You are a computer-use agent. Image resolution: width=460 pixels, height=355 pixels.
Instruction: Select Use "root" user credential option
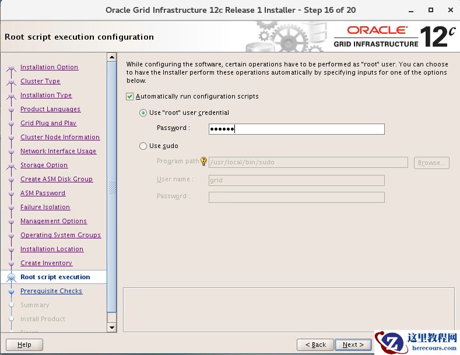click(x=143, y=113)
